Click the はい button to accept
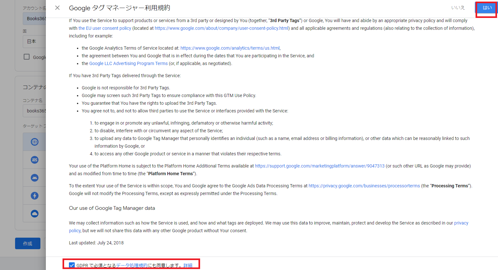This screenshot has height=270, width=498. [487, 8]
